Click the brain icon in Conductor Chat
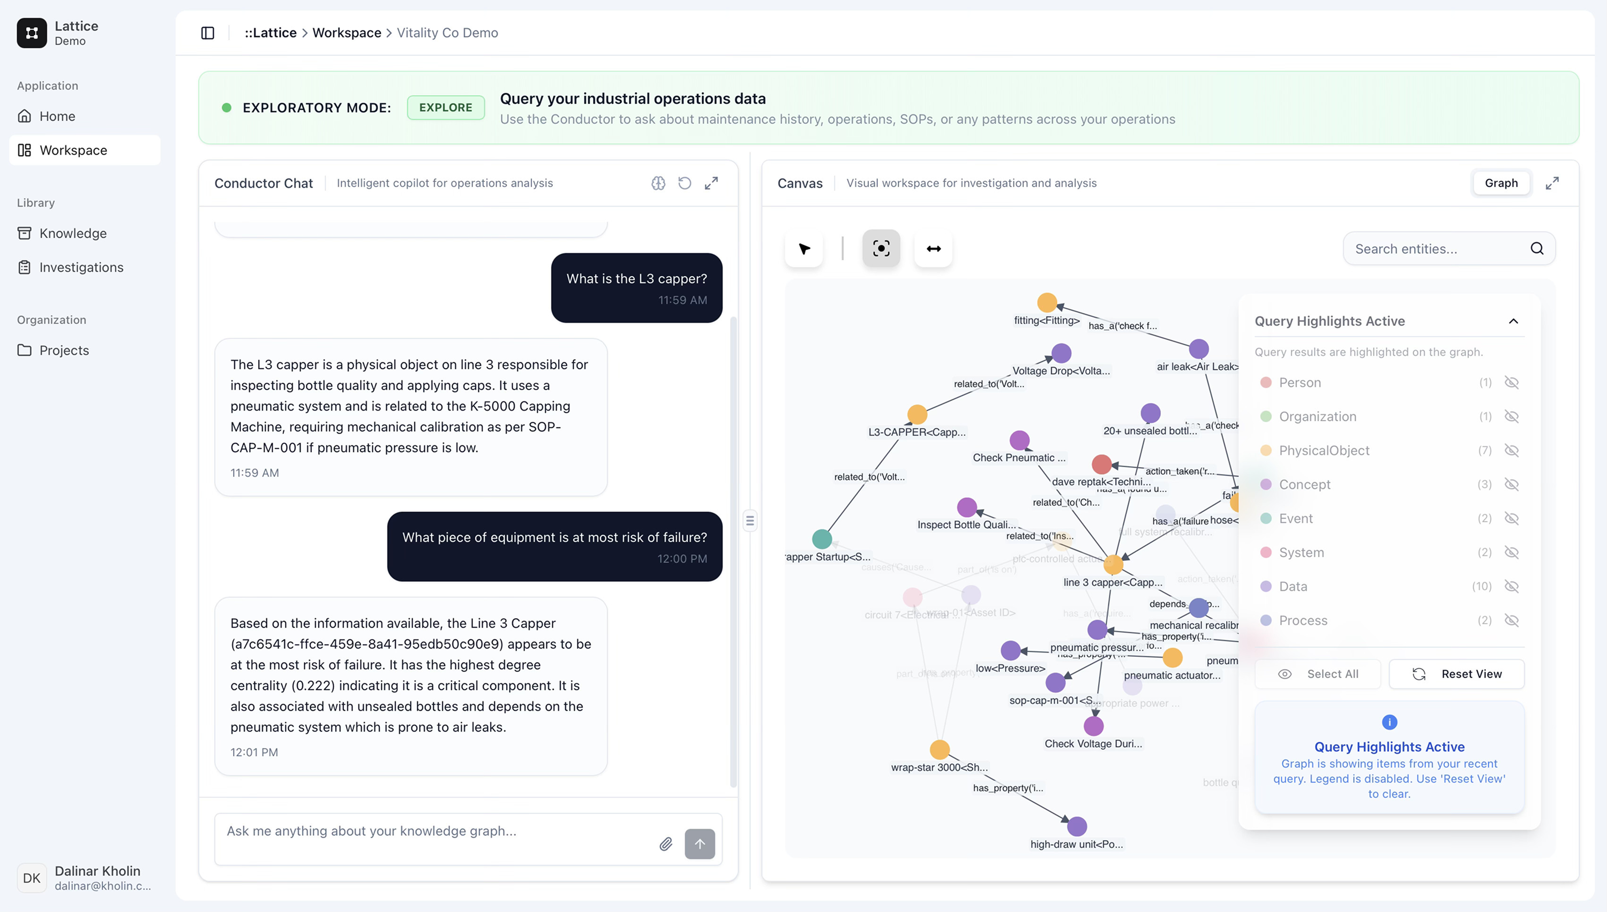 pos(658,183)
